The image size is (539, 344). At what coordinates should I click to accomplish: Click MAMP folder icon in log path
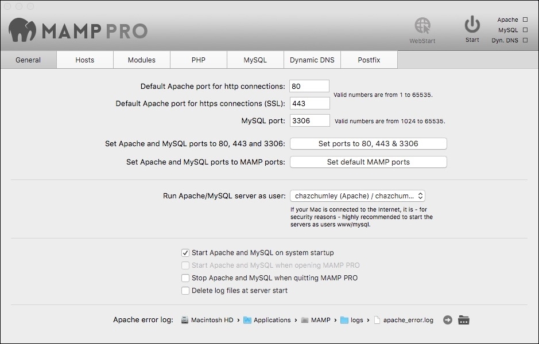pyautogui.click(x=305, y=320)
